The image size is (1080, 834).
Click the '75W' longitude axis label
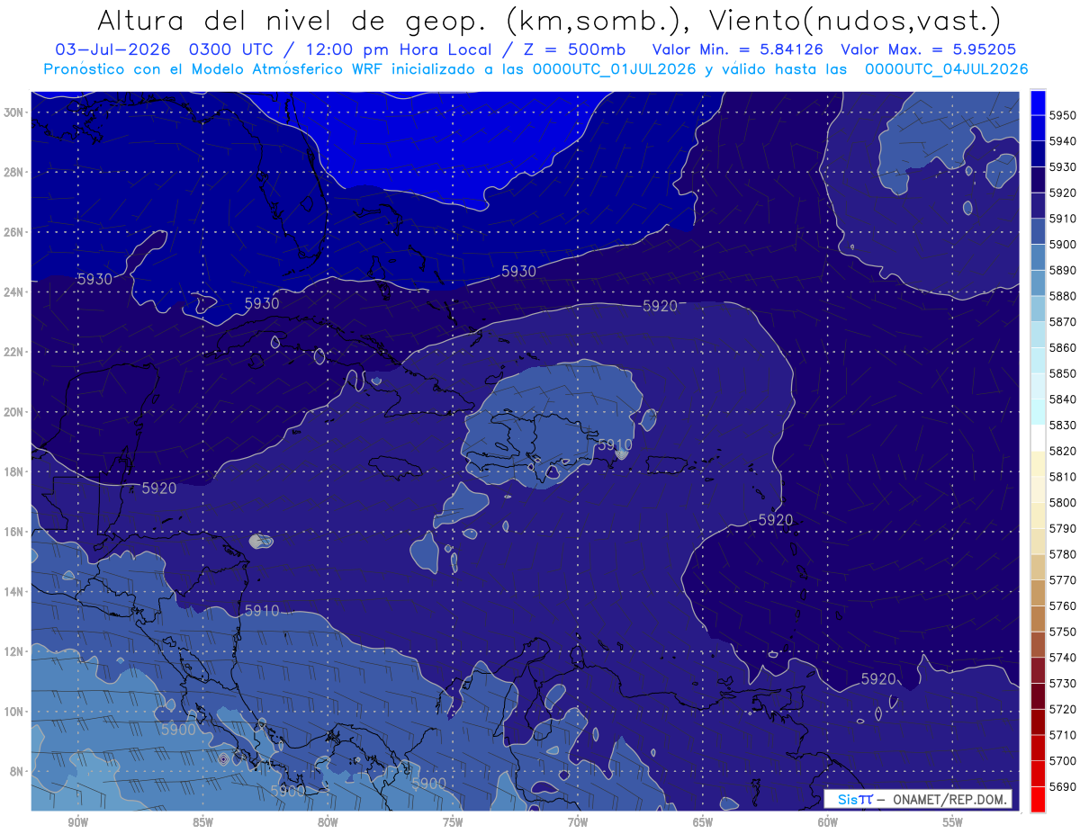coord(453,823)
